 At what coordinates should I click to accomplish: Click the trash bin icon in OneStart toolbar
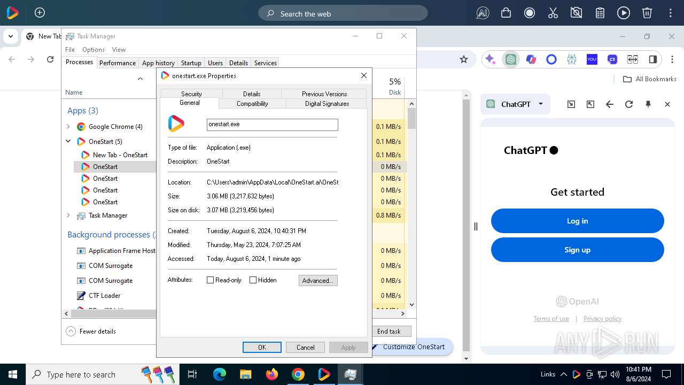647,13
